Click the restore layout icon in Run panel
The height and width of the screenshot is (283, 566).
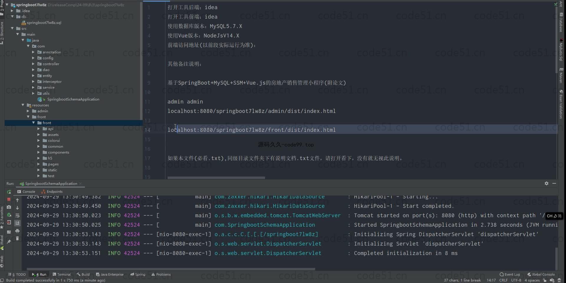click(x=9, y=232)
